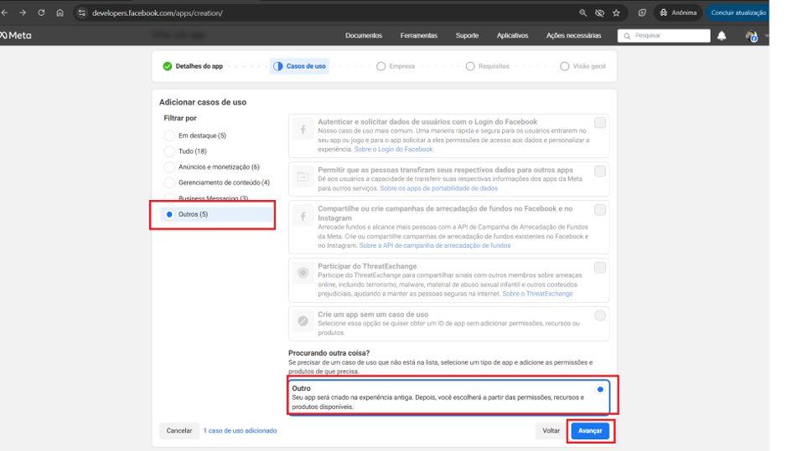
Task: Select Outros (5) filter radio
Action: point(169,214)
